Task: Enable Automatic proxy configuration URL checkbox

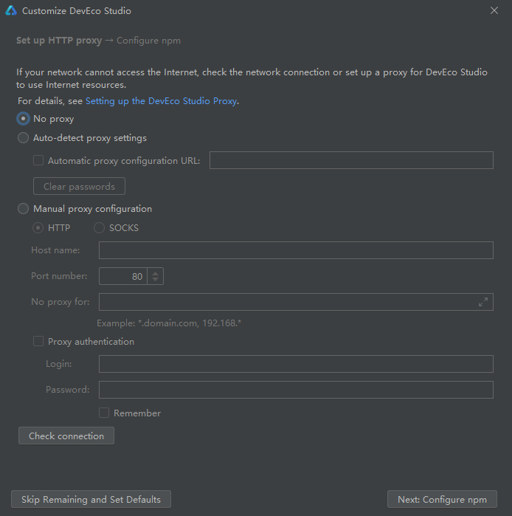Action: pyautogui.click(x=38, y=160)
